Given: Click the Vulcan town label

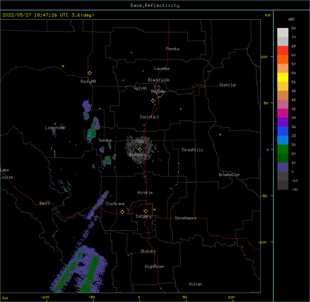Looking at the screenshot, I should (x=195, y=284).
